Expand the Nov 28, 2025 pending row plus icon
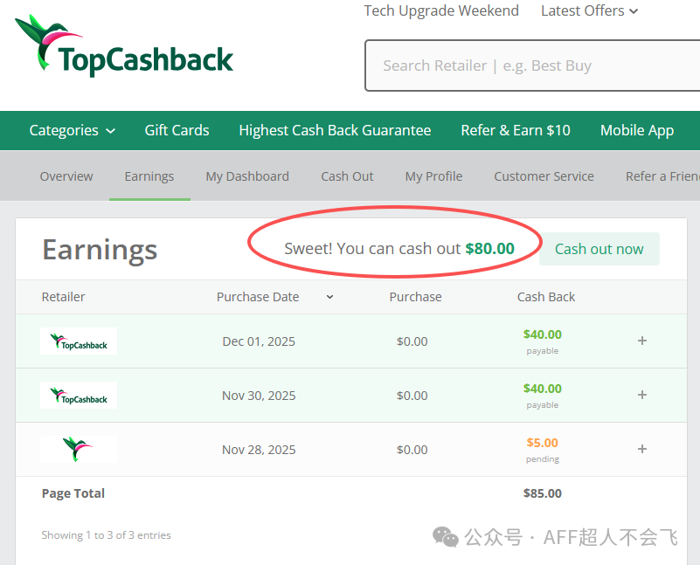 [x=642, y=449]
